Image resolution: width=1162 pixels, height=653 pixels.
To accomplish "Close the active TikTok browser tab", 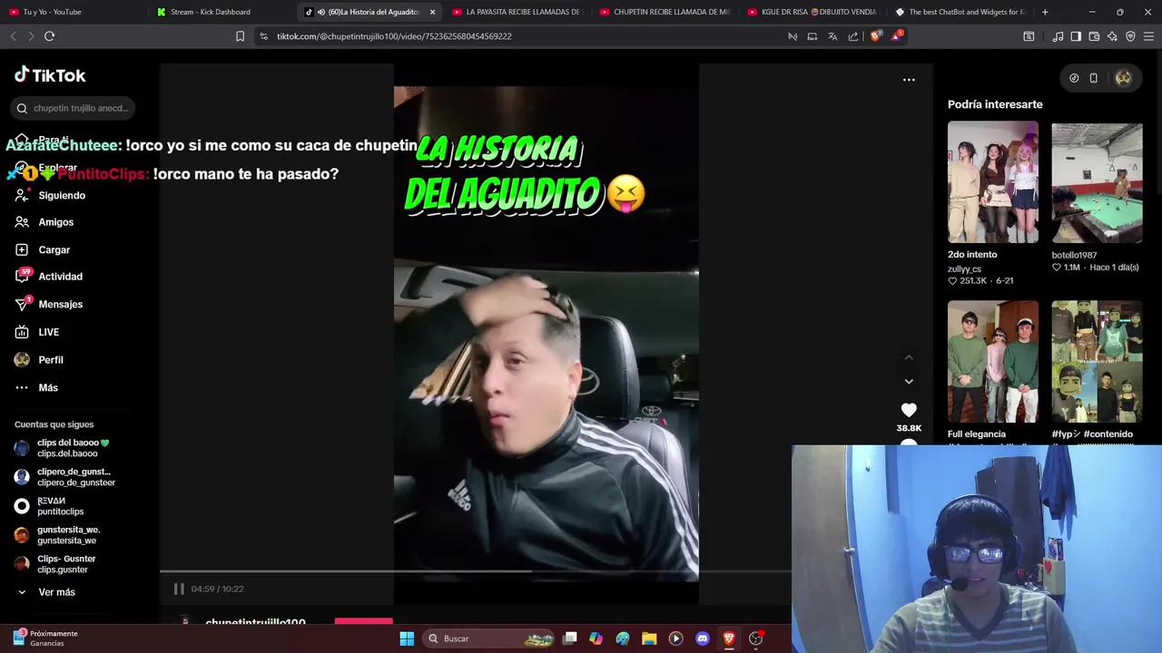I will (432, 12).
